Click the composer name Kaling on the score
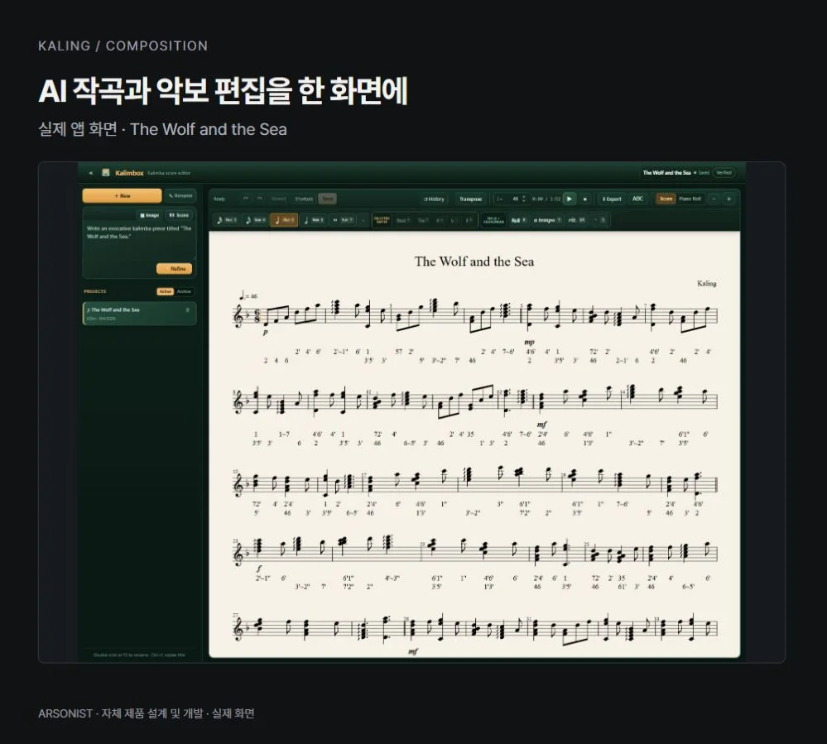Viewport: 827px width, 744px height. click(706, 283)
